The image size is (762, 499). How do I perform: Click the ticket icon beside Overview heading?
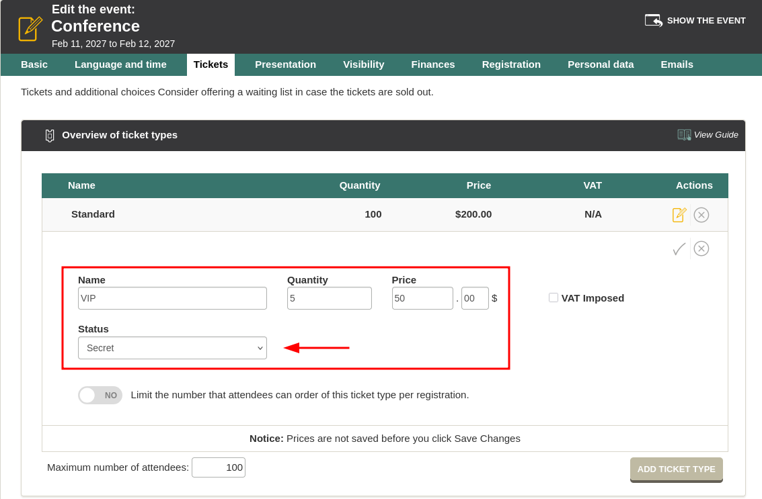click(x=50, y=136)
